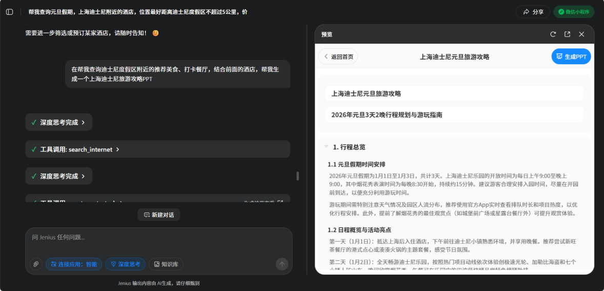
Task: Click the chat scrollbar handle
Action: pos(297,176)
